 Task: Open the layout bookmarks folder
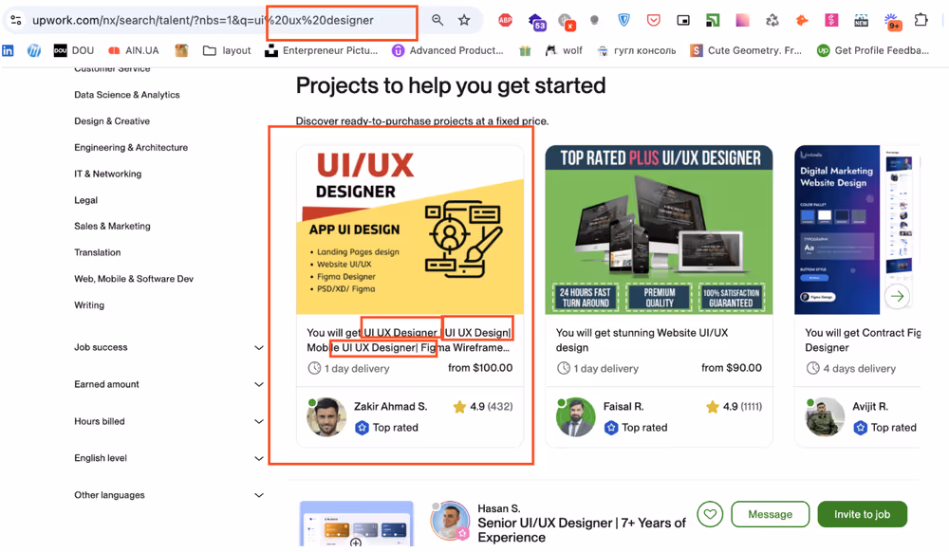(x=227, y=51)
